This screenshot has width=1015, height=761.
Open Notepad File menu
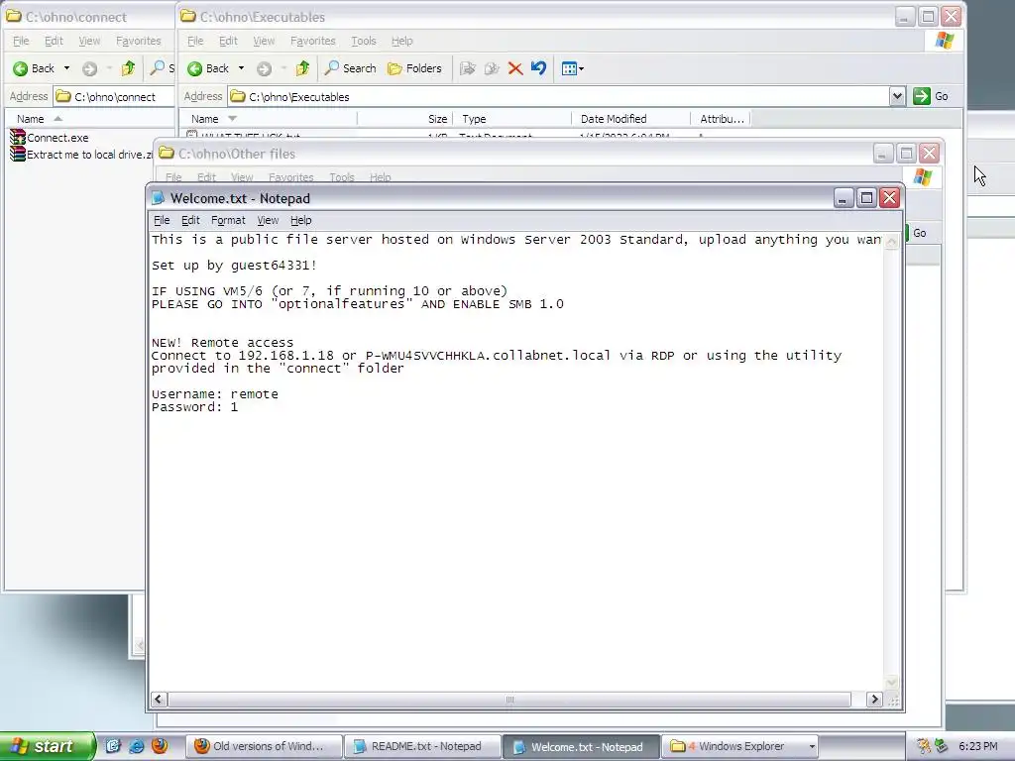point(162,220)
